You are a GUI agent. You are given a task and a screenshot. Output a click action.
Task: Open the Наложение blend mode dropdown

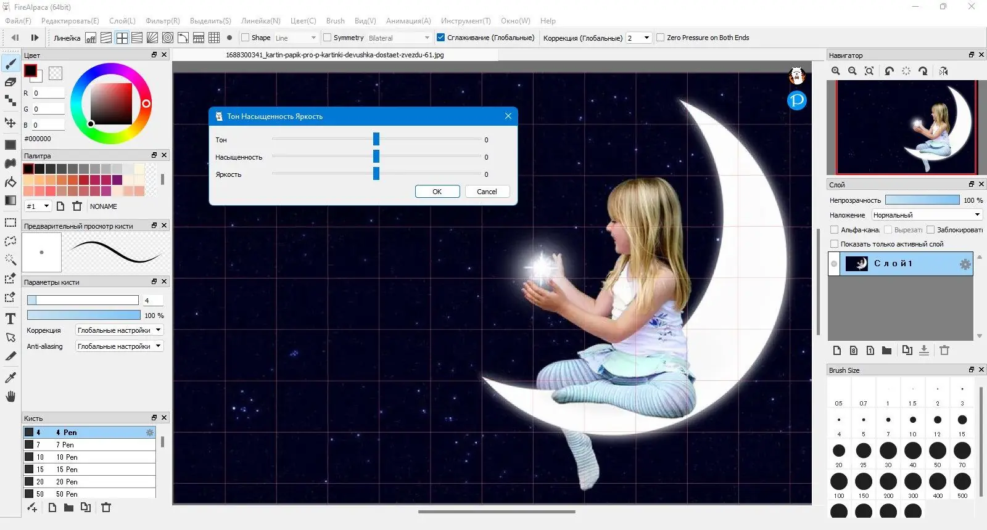pos(927,215)
